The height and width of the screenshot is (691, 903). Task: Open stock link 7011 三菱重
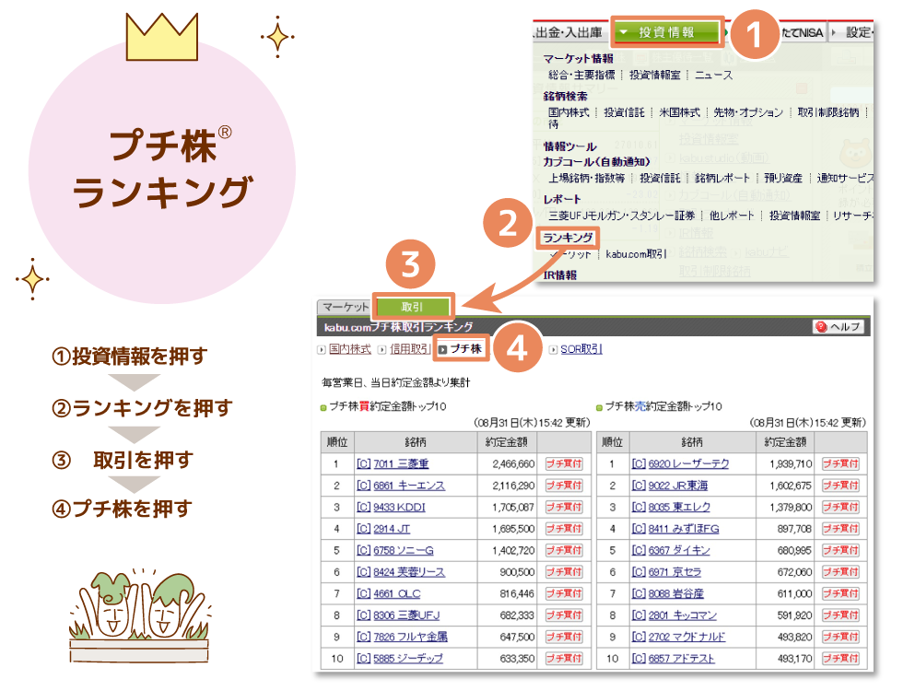coord(401,463)
